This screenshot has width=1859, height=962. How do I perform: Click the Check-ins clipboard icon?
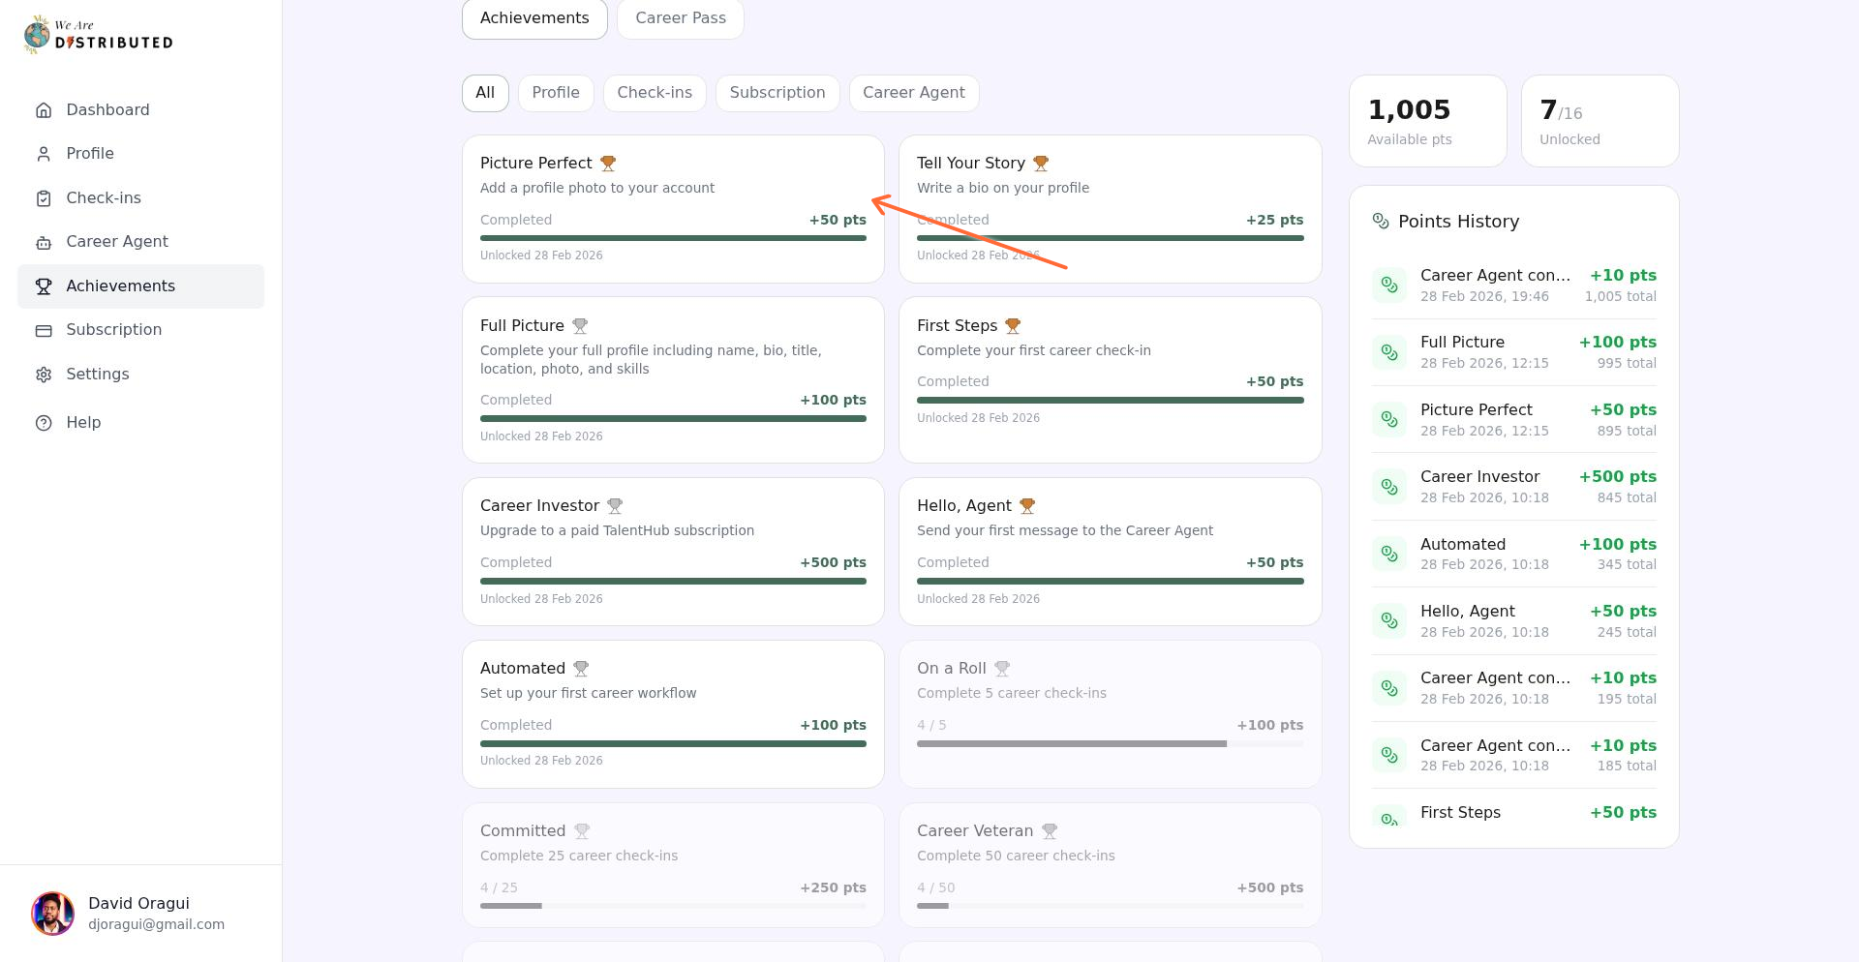(44, 198)
